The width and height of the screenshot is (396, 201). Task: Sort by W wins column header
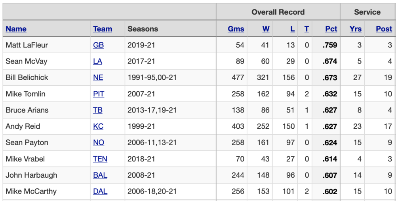(266, 29)
